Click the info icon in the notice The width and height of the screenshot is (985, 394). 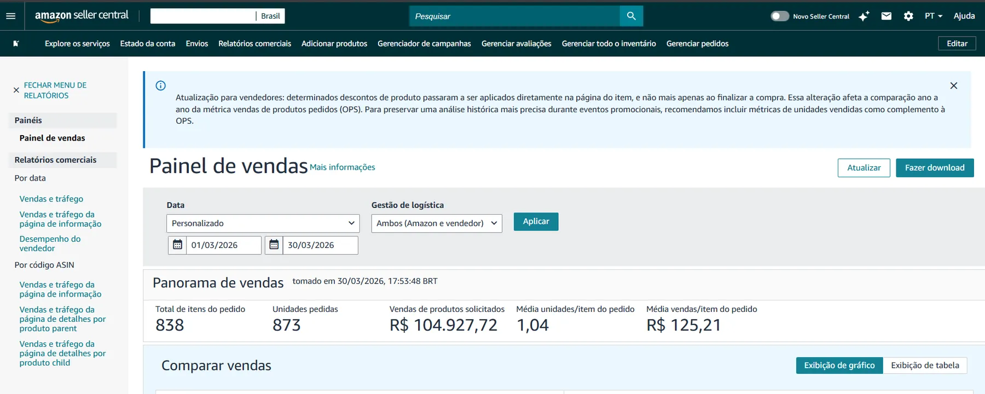[x=160, y=85]
